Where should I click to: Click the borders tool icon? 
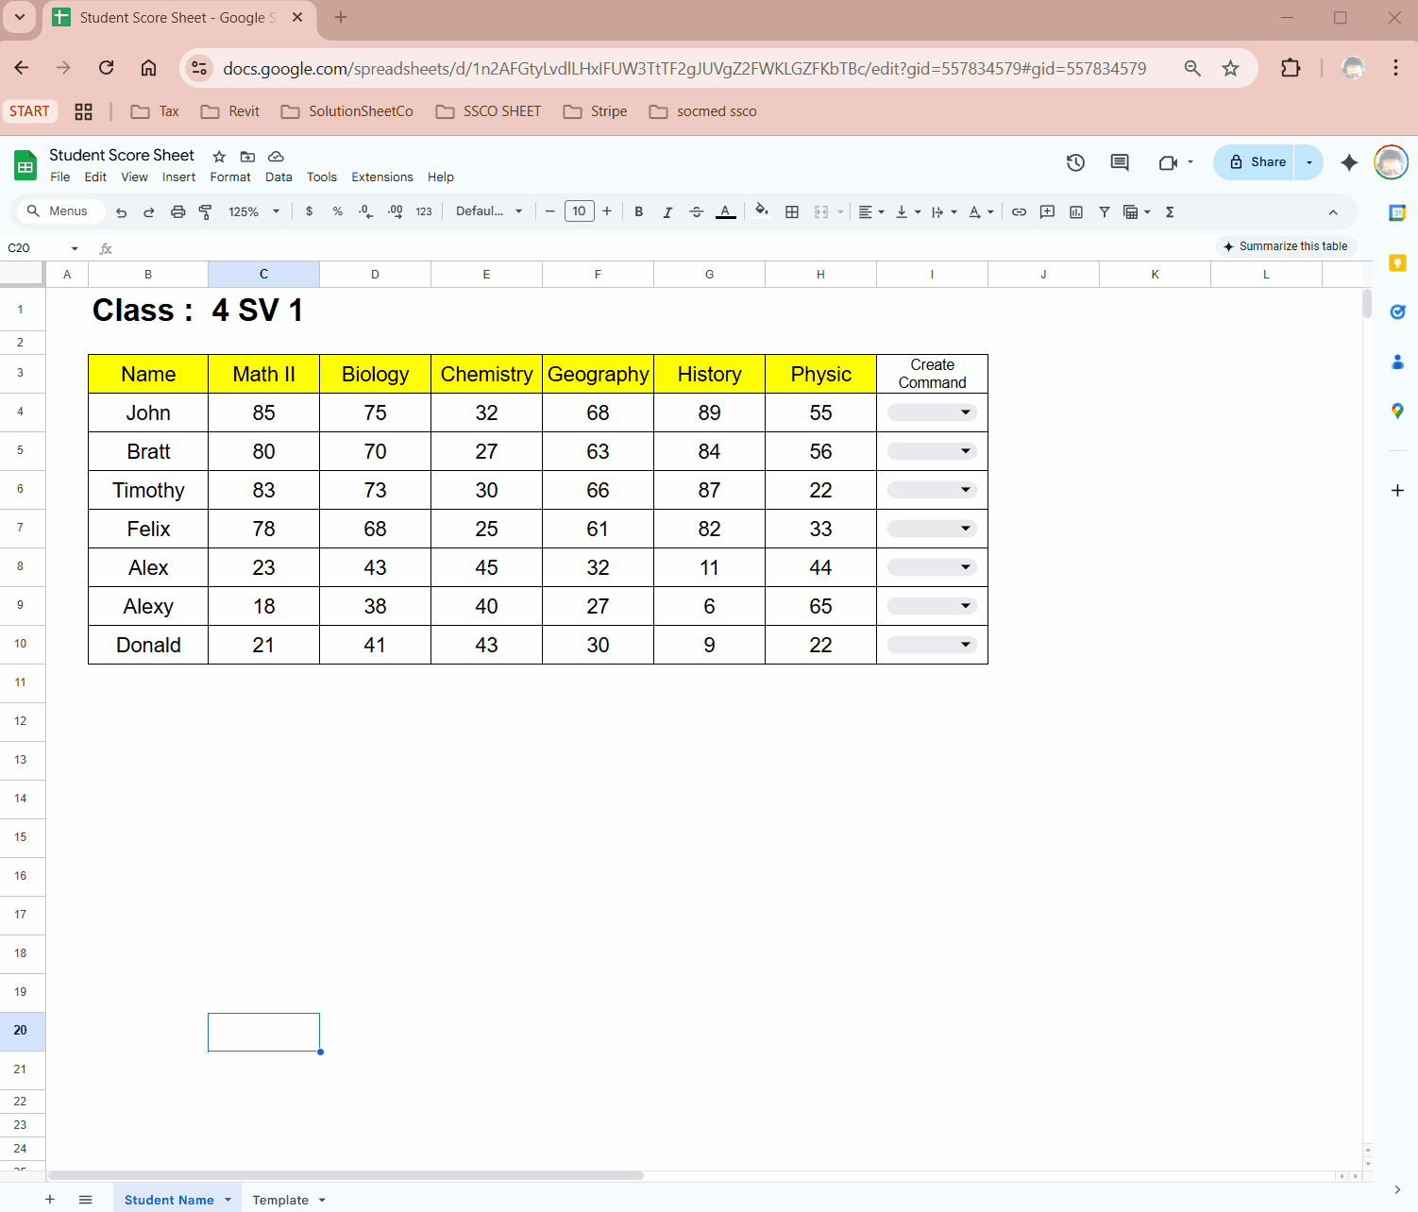[x=792, y=211]
